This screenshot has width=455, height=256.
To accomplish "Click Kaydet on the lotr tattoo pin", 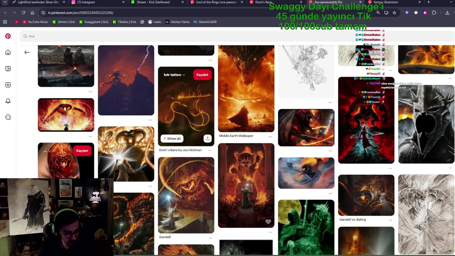I will pos(202,75).
